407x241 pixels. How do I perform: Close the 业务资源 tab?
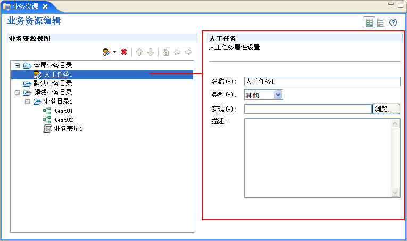45,6
